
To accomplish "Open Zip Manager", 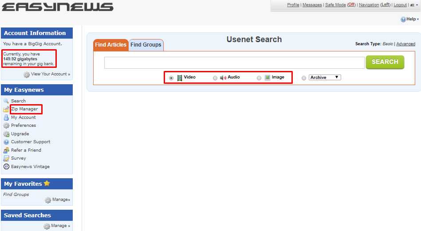I will pyautogui.click(x=24, y=109).
